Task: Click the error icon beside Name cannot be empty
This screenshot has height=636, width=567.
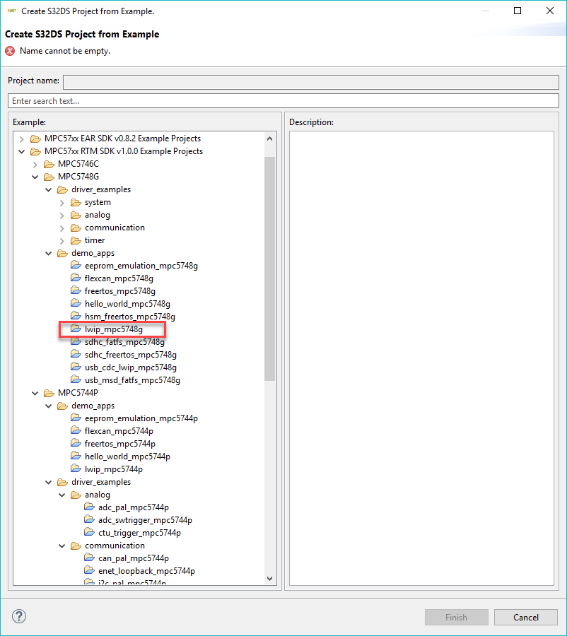Action: (10, 51)
